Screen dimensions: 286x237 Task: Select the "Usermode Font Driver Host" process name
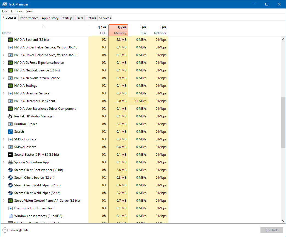[34, 208]
